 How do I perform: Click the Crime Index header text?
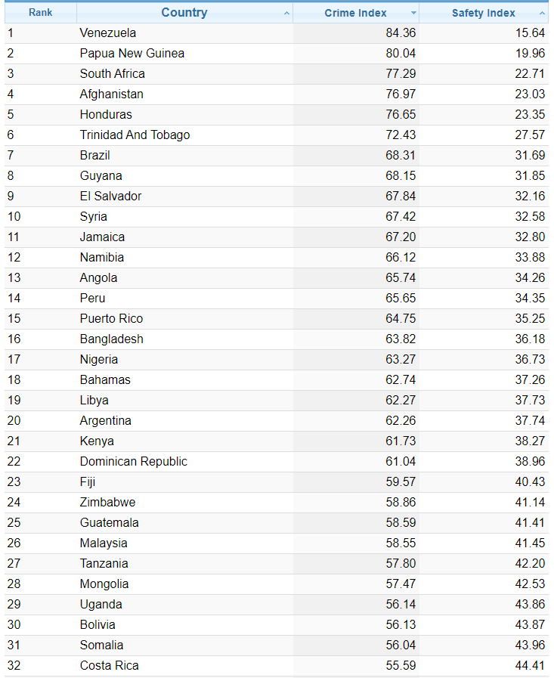click(355, 13)
